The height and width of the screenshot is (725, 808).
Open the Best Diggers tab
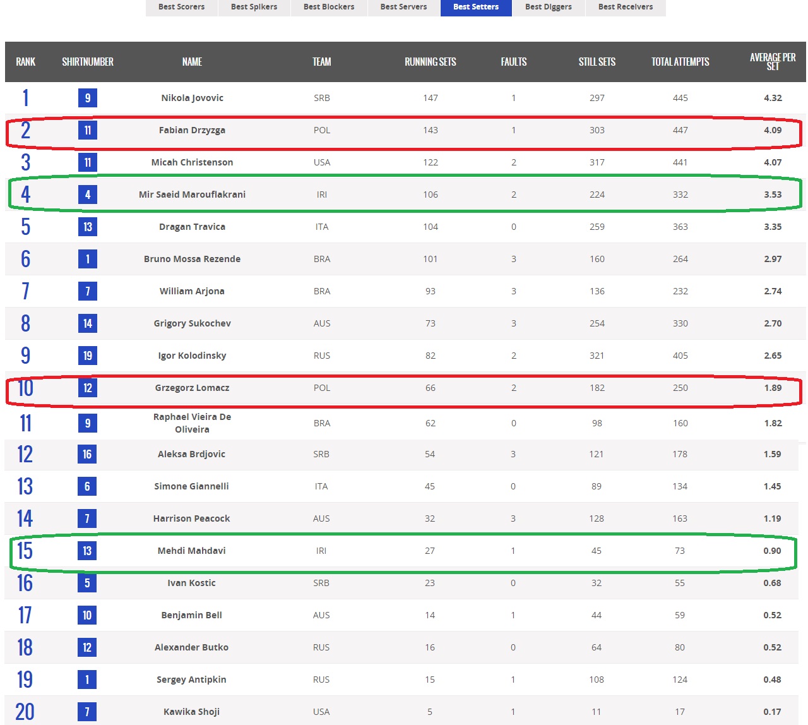click(x=548, y=7)
